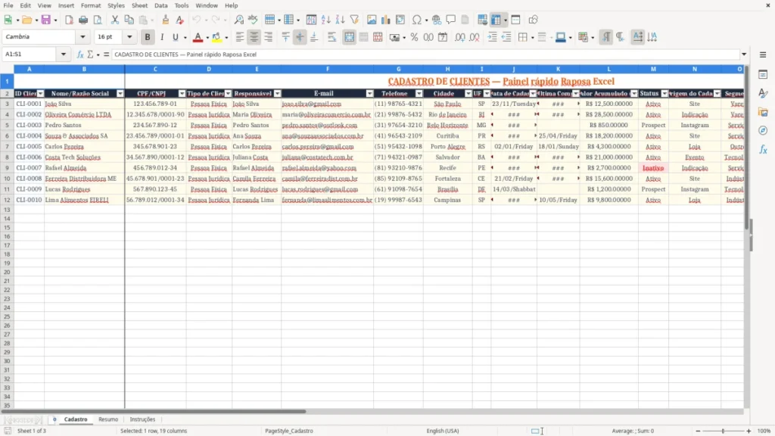Click the Export as PDF icon
775x436 pixels.
point(69,20)
